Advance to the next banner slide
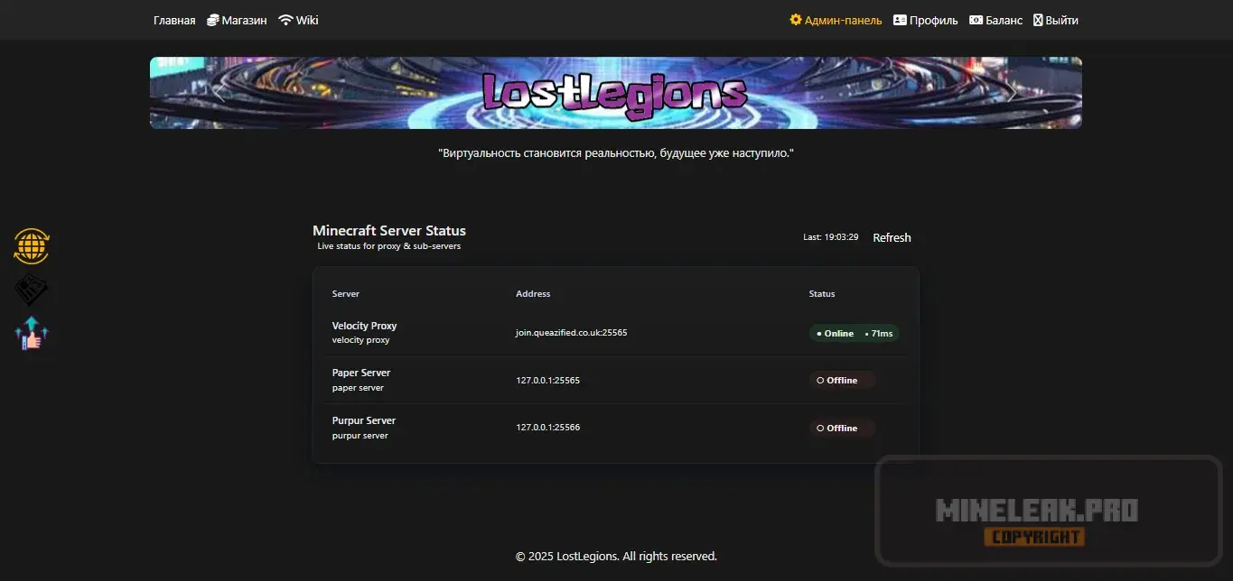1233x581 pixels. 1013,93
